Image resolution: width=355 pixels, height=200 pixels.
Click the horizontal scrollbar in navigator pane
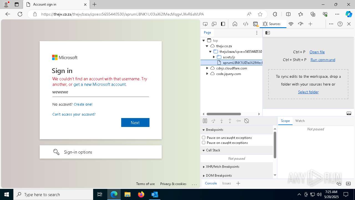tap(224, 114)
